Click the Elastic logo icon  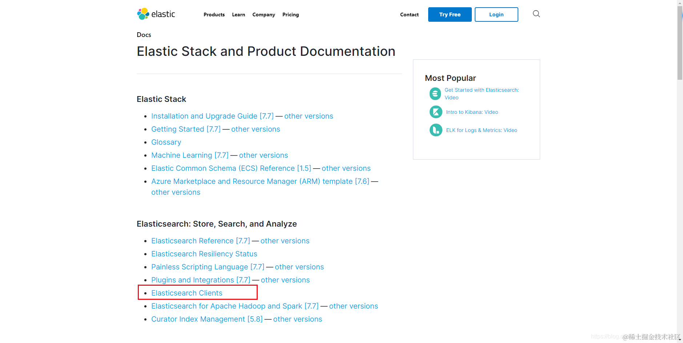click(x=143, y=14)
